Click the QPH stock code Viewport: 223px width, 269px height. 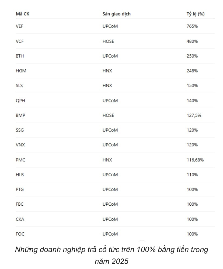click(20, 101)
